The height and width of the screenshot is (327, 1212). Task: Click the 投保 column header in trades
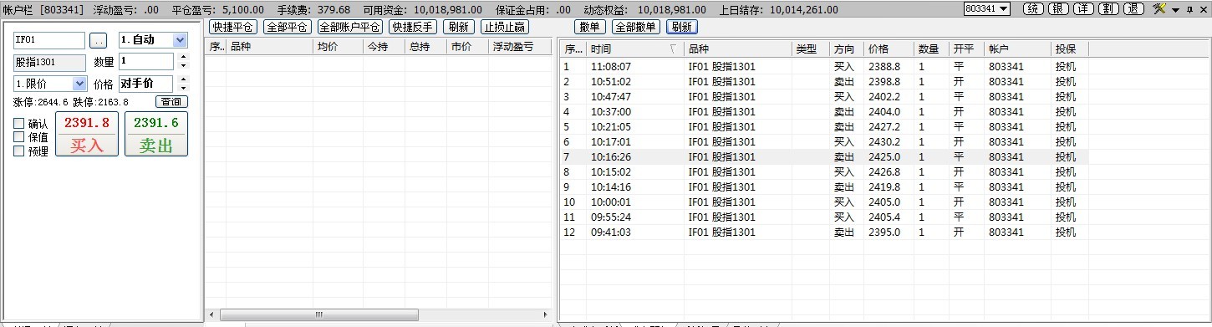[x=1069, y=49]
